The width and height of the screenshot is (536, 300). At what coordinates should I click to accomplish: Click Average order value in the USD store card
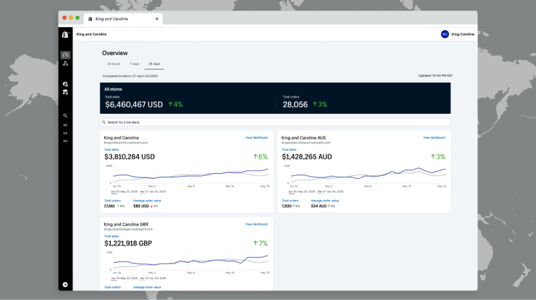(x=147, y=201)
